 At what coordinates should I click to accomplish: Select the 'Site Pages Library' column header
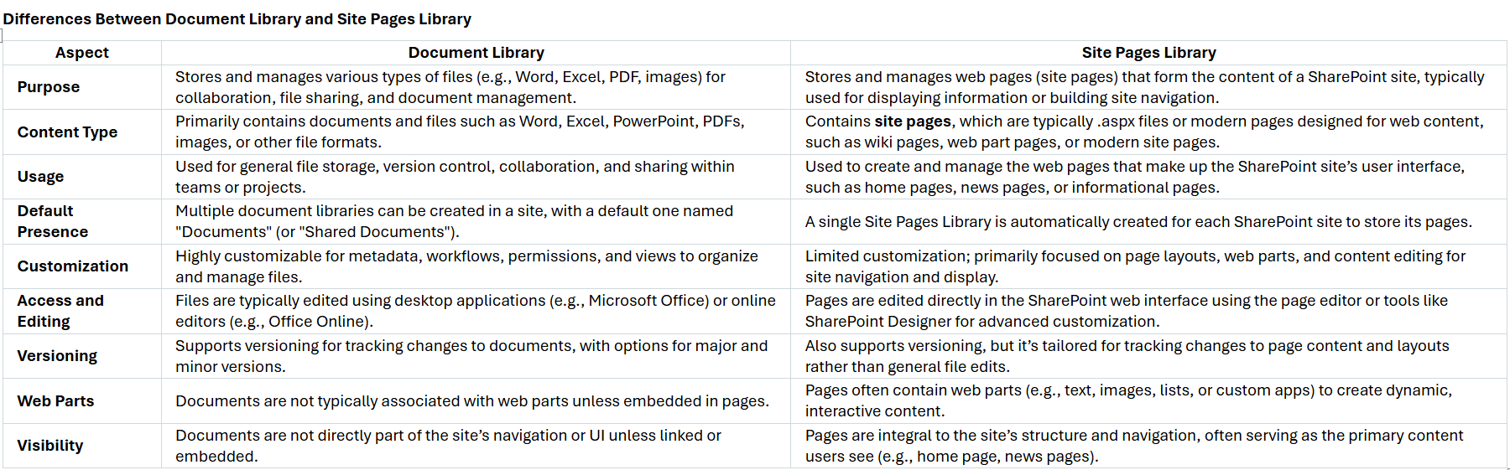[x=1148, y=53]
